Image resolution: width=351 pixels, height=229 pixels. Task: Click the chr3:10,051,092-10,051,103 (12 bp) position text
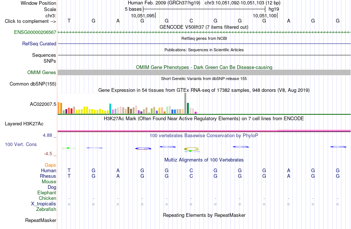242,3
